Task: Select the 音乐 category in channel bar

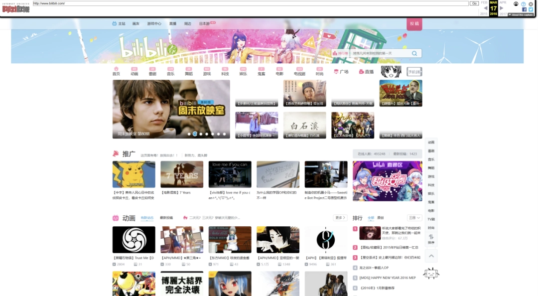Action: click(170, 71)
